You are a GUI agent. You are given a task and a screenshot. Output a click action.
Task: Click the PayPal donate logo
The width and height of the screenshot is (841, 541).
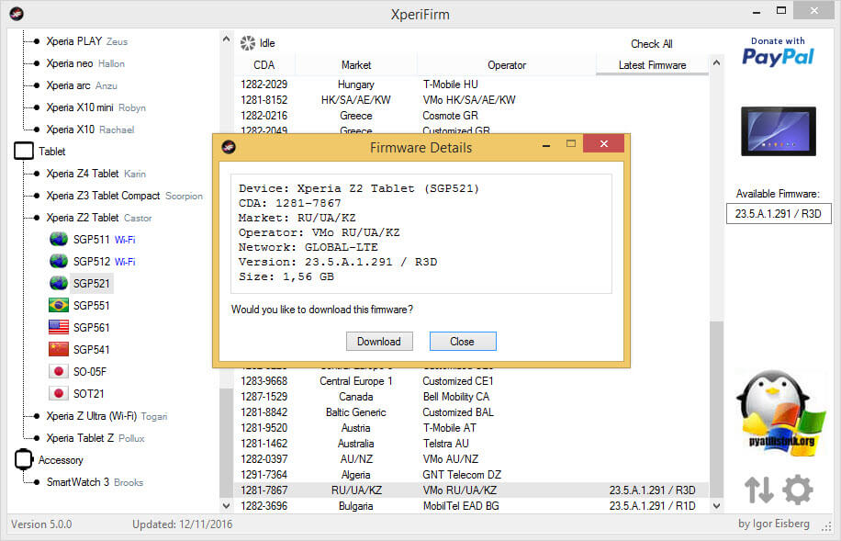(x=778, y=51)
